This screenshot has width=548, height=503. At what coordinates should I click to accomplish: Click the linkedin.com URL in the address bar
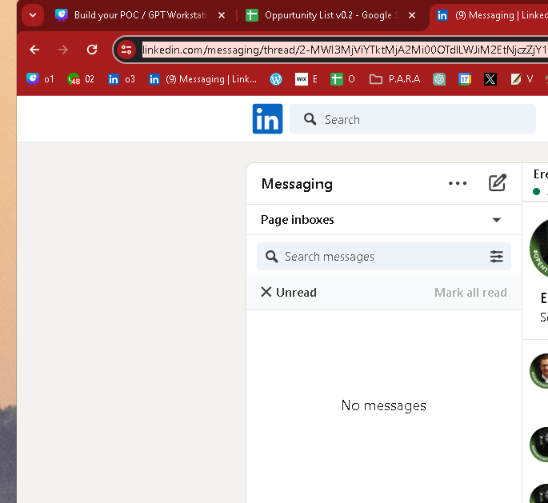pyautogui.click(x=345, y=50)
